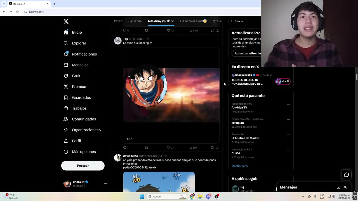Click Toji's profile avatar
358x201 pixels.
(x=118, y=41)
